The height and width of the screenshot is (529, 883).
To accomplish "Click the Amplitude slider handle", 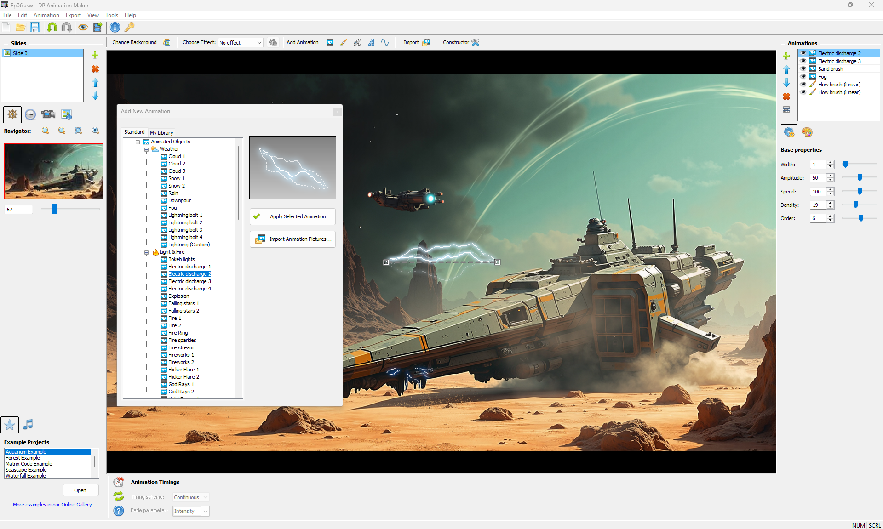I will click(860, 178).
